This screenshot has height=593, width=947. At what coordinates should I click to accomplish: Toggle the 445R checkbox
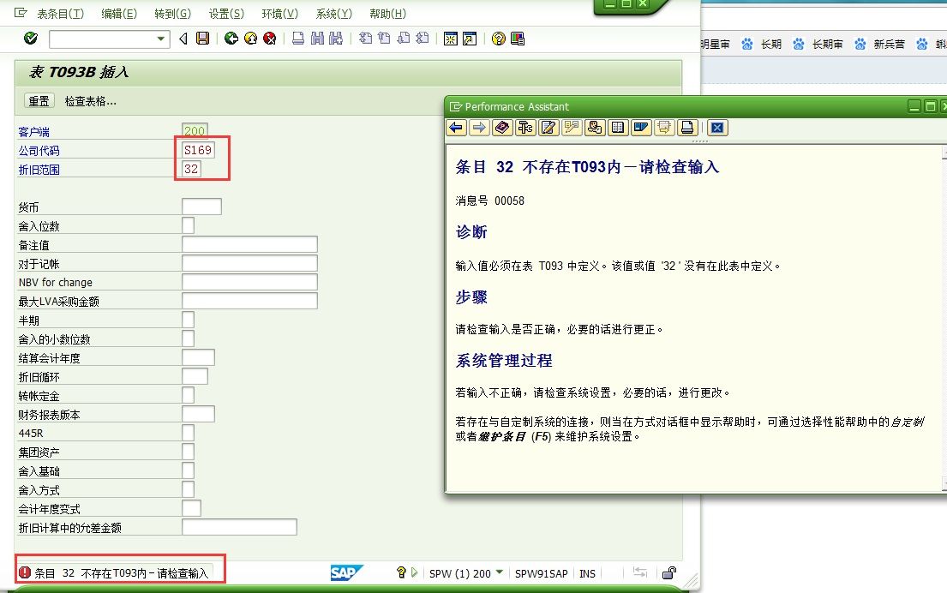188,433
